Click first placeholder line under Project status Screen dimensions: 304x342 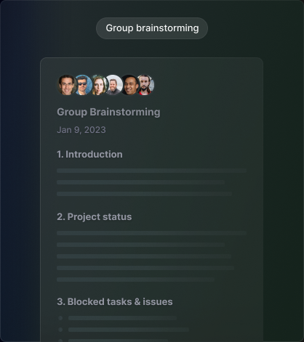coord(151,233)
